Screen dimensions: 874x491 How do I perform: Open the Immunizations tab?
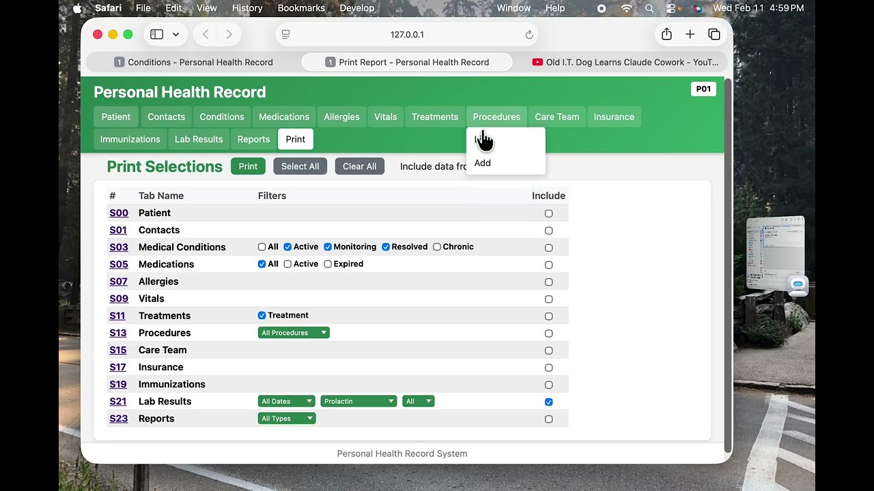tap(130, 139)
